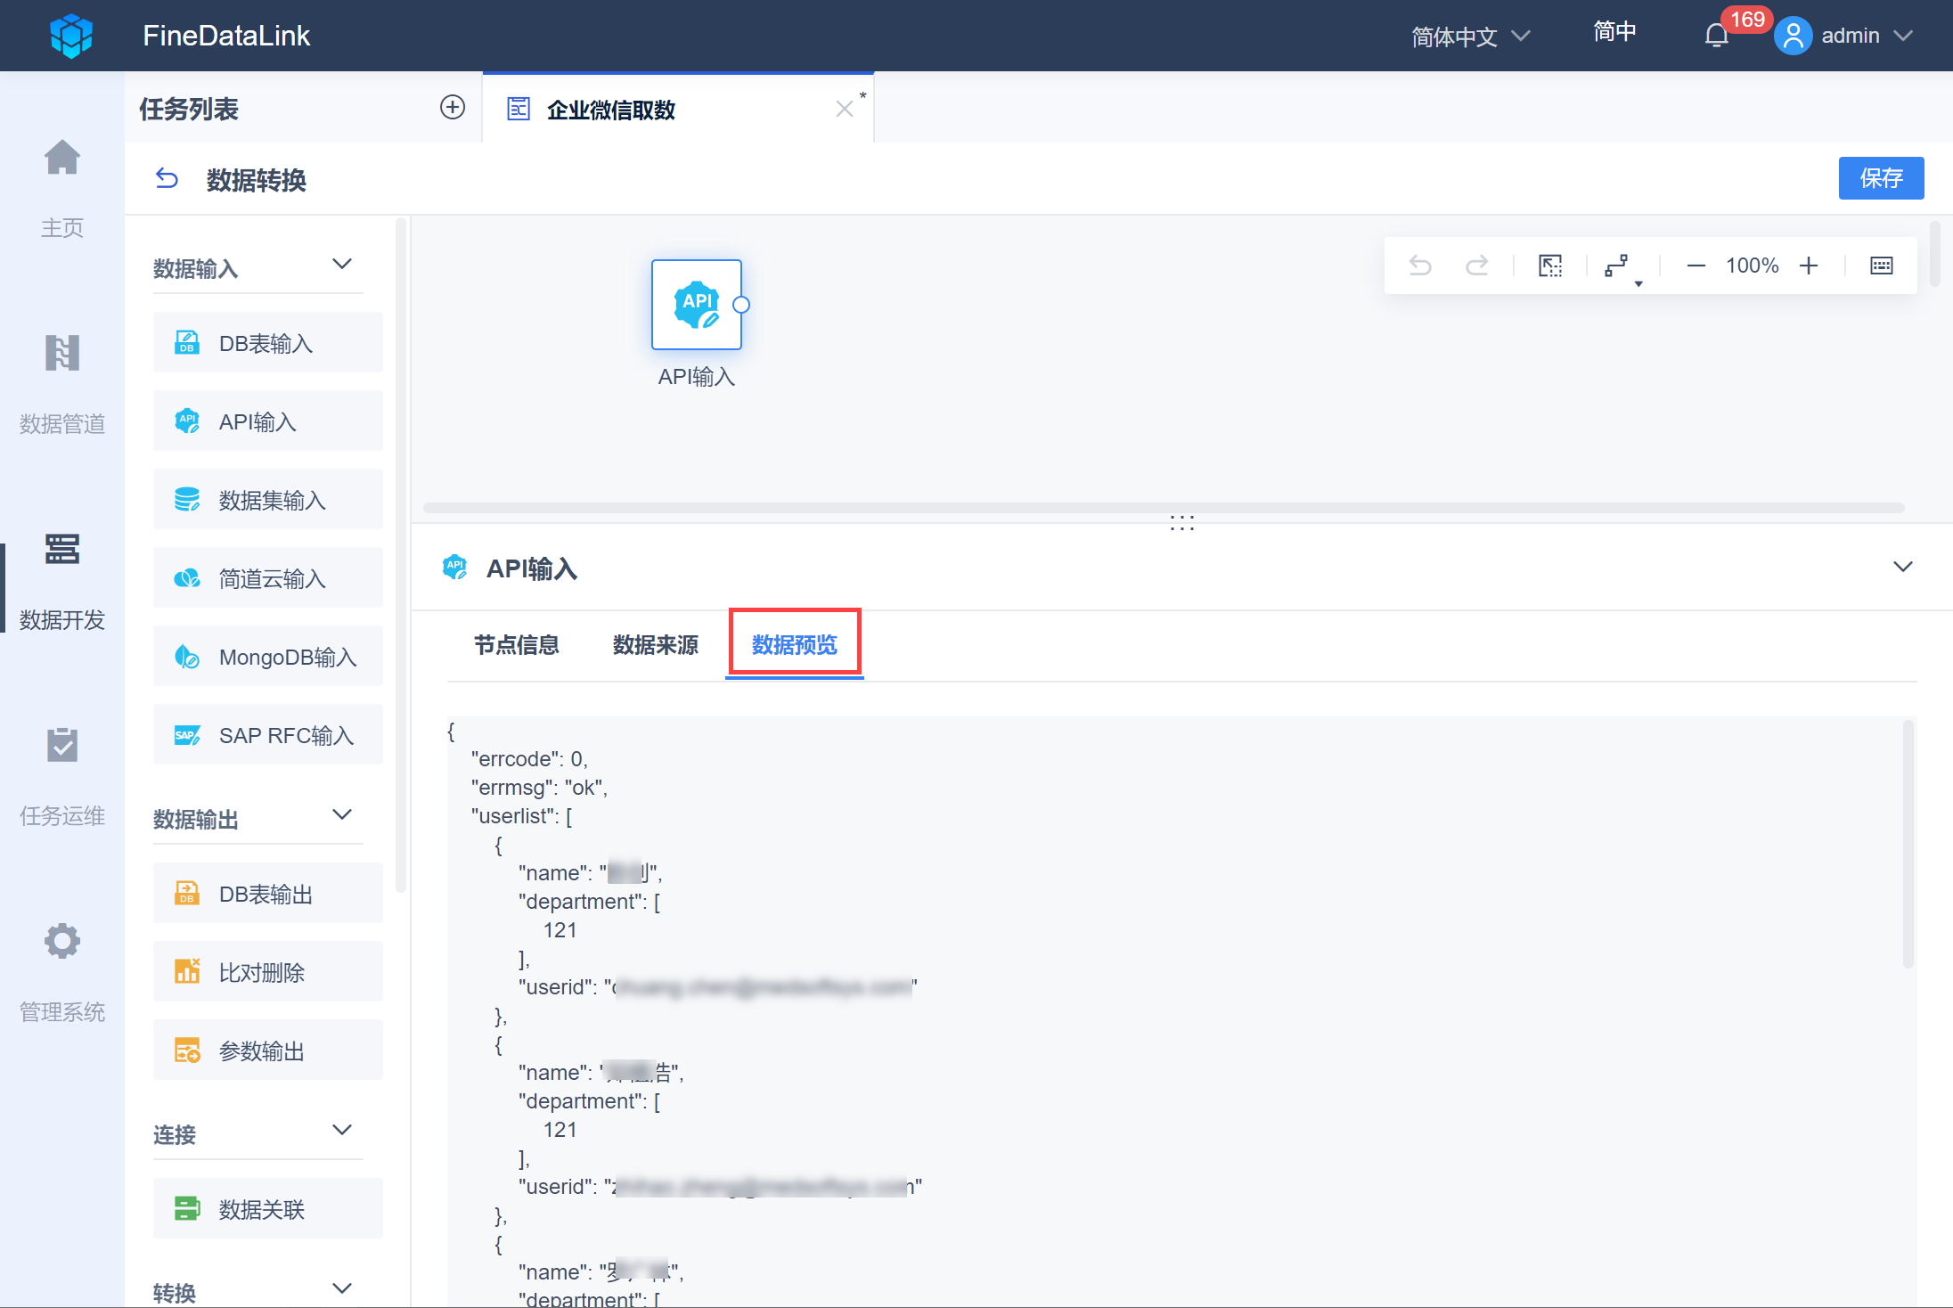The image size is (1953, 1308).
Task: Click the notification bell icon
Action: 1716,36
